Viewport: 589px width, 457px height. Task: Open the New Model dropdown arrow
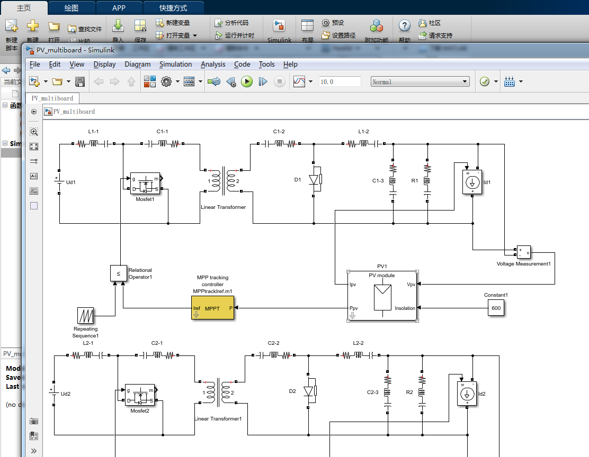tap(46, 81)
